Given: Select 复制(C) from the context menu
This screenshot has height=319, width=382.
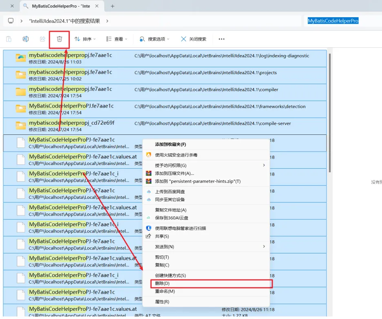Looking at the screenshot, I should coord(206,265).
